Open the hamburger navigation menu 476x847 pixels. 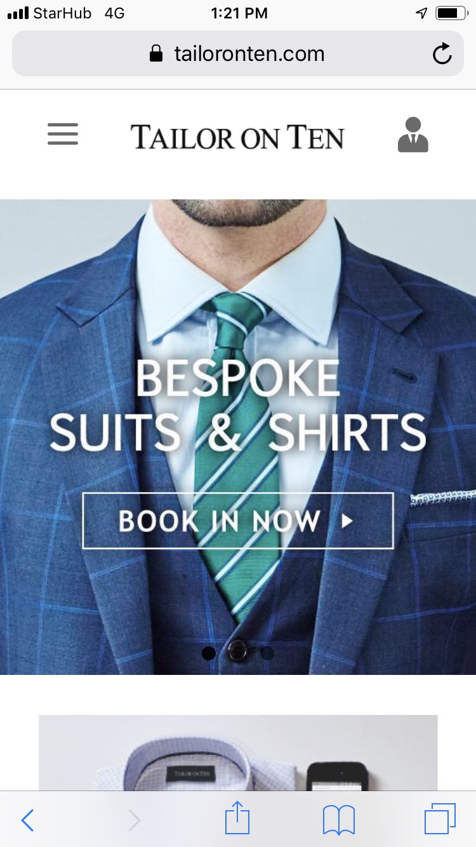(x=63, y=134)
